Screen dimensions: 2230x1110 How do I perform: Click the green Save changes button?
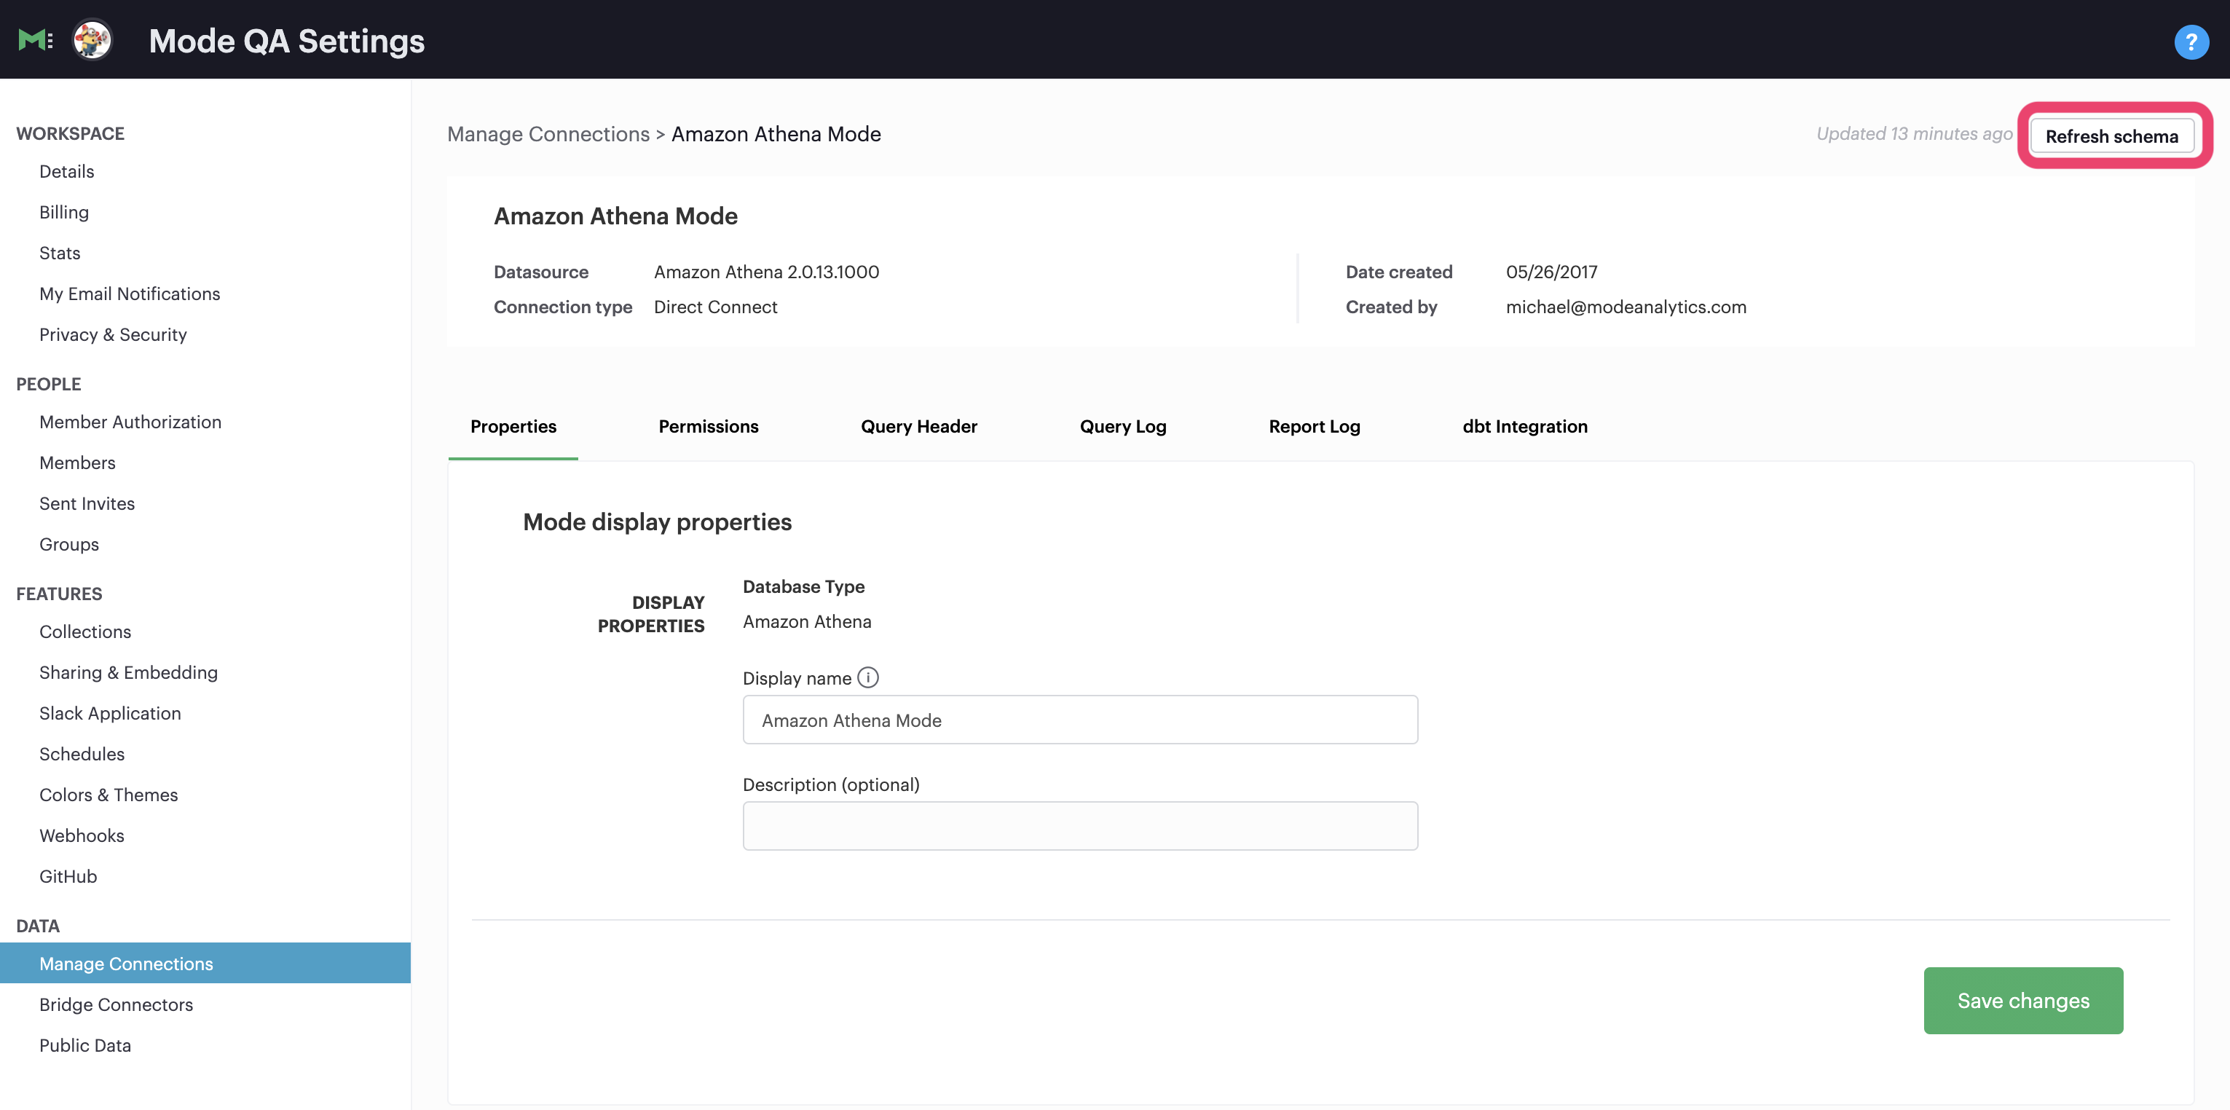click(2024, 1001)
